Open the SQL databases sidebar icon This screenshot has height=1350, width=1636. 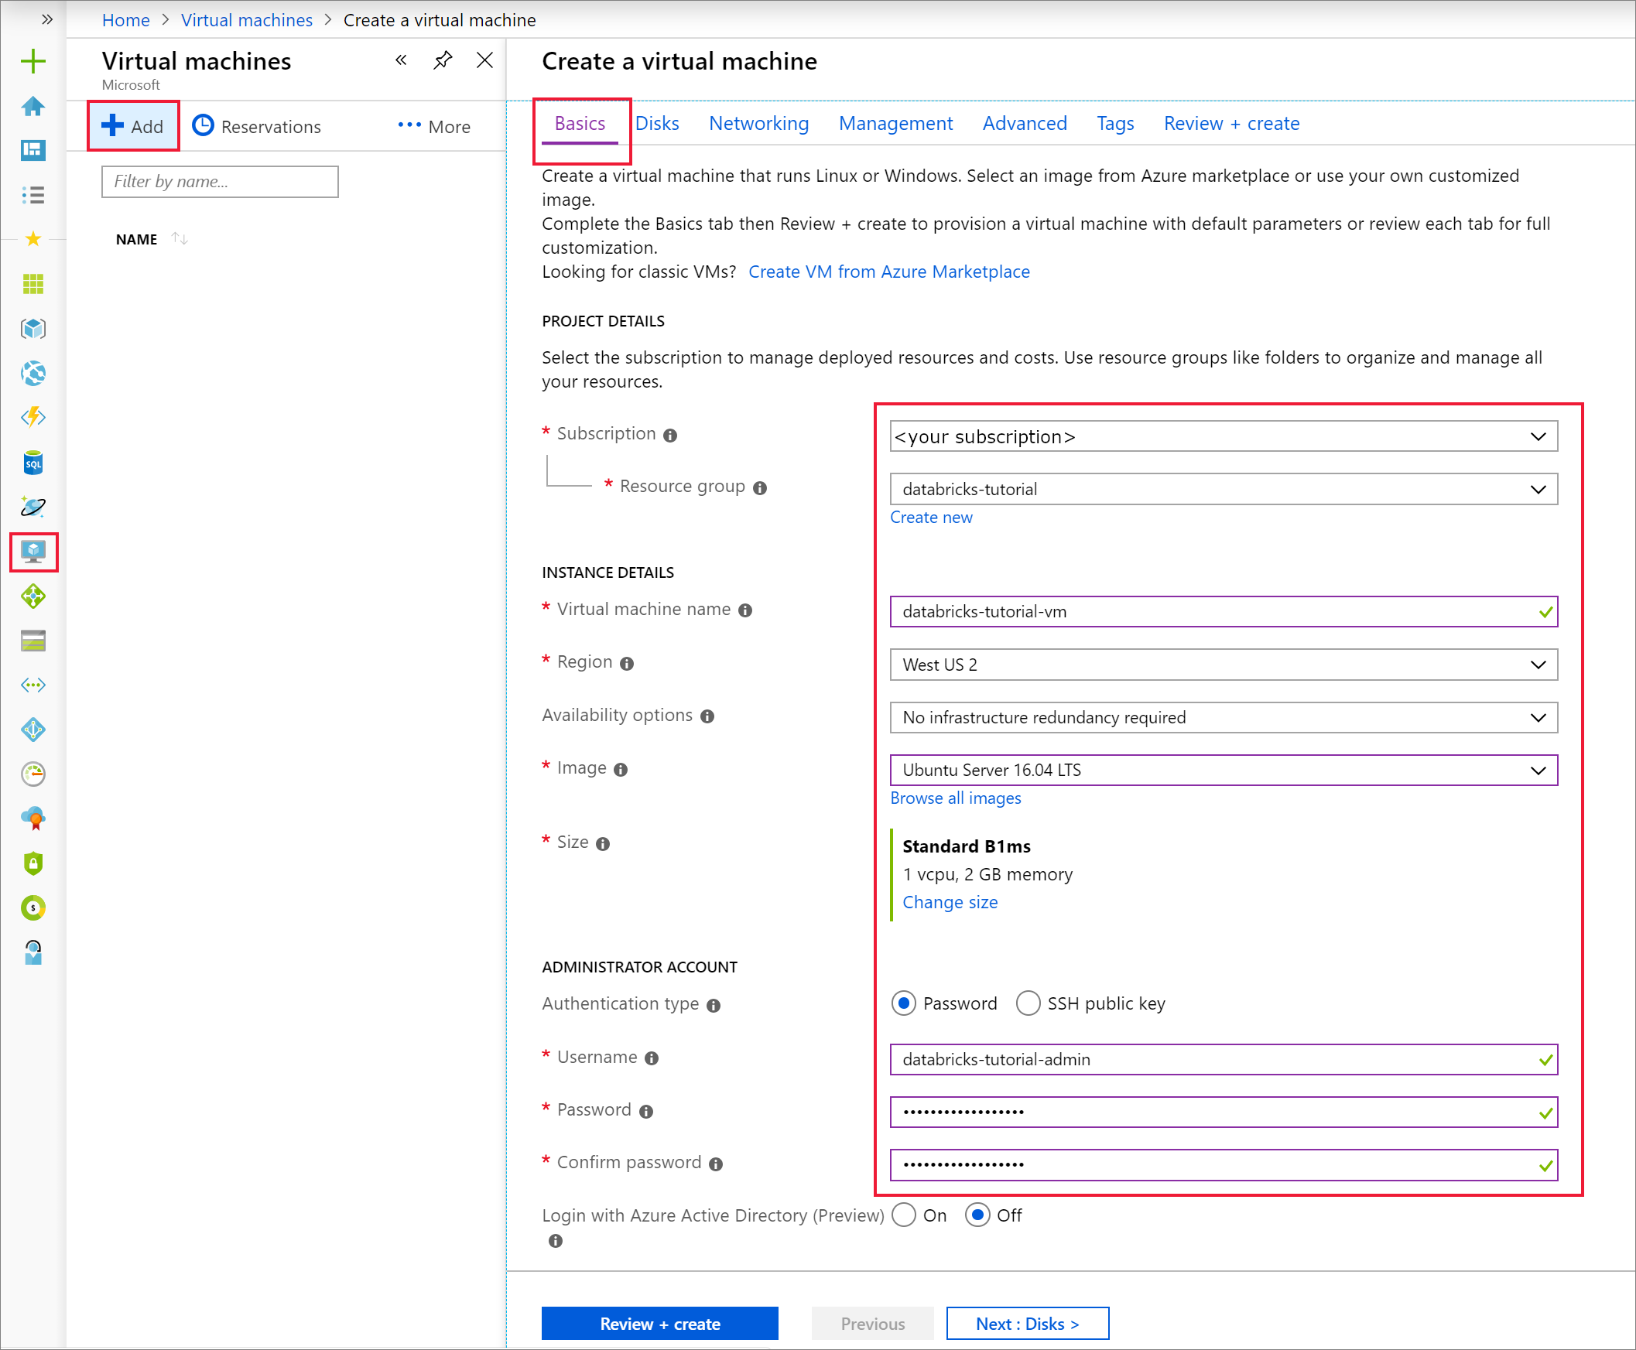[x=33, y=463]
